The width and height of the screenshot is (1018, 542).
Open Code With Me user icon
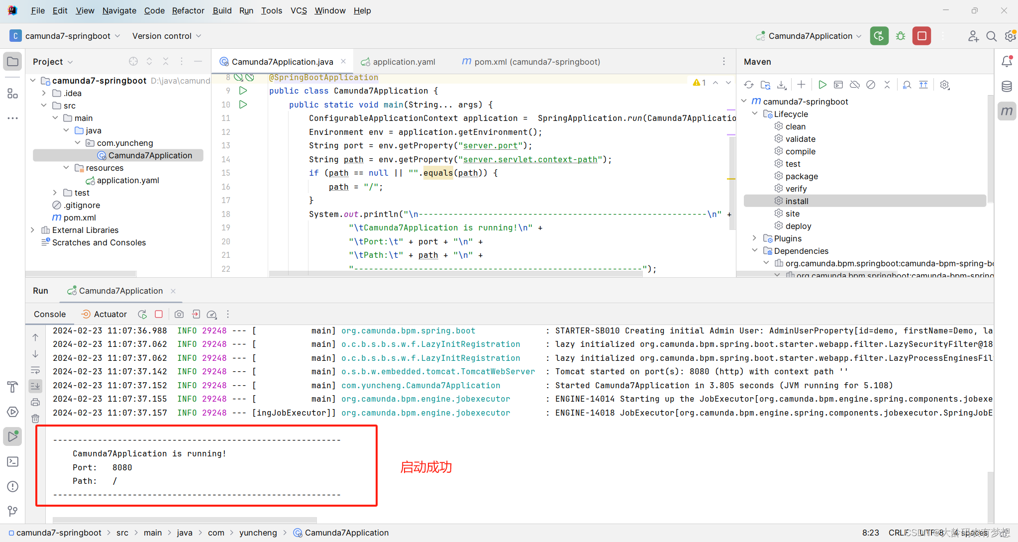(973, 36)
